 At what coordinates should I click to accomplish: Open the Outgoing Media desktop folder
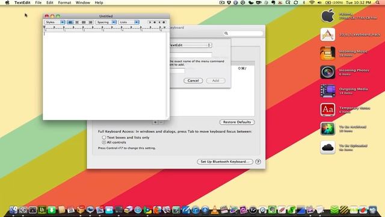(x=327, y=91)
